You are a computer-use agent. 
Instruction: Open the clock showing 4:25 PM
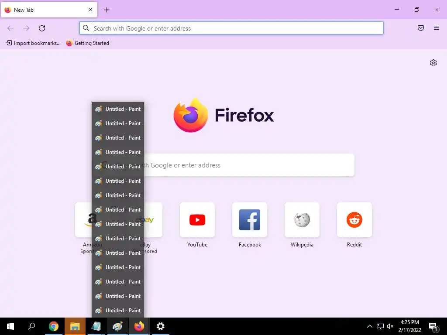(x=409, y=326)
